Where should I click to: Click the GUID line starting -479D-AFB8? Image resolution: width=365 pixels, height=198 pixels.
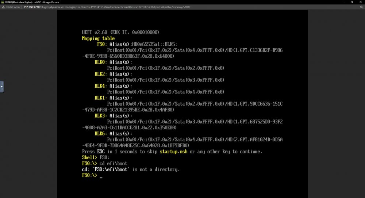128,110
